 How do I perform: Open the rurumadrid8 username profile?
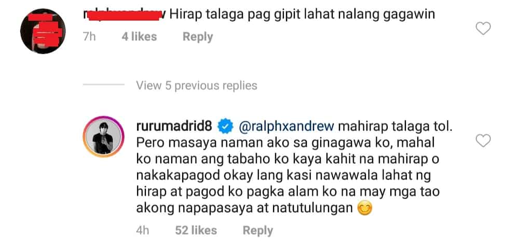175,127
